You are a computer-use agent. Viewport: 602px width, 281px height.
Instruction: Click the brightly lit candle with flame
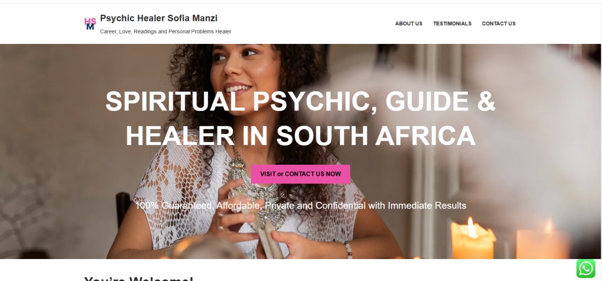[x=472, y=239]
